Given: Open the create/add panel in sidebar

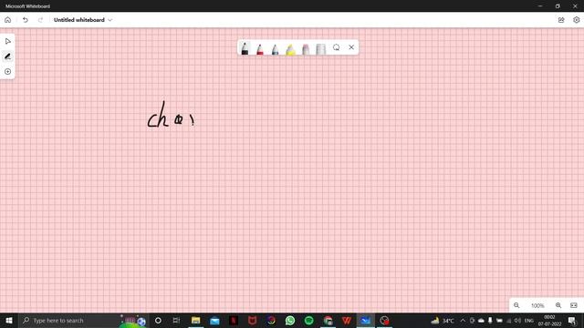Looking at the screenshot, I should click(x=8, y=71).
